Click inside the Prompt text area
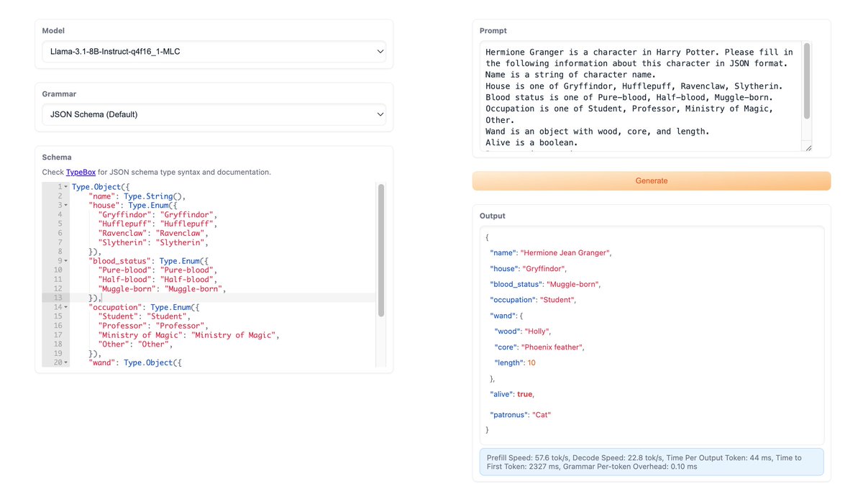863x494 pixels. tap(641, 96)
